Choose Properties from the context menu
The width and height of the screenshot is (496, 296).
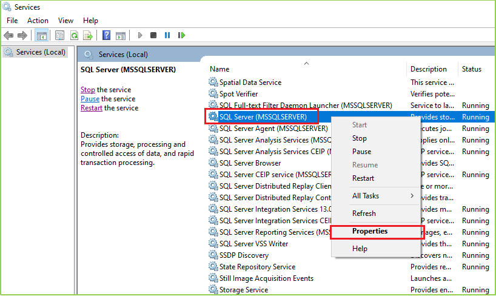[370, 231]
